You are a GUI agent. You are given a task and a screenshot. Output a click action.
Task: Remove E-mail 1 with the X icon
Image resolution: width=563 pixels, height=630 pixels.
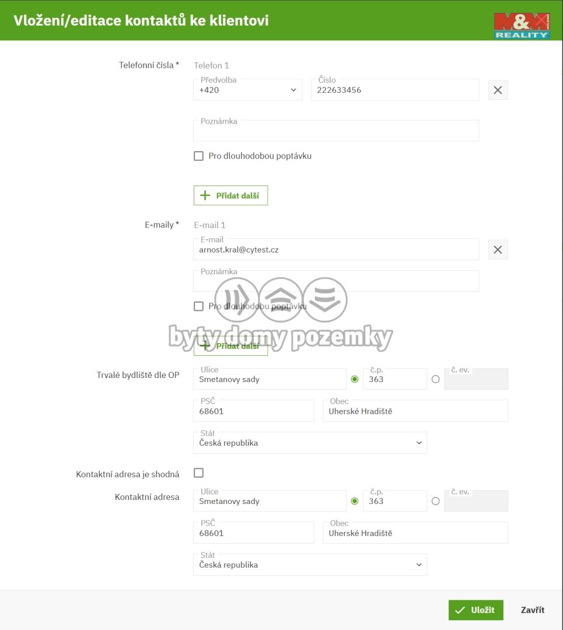click(498, 250)
